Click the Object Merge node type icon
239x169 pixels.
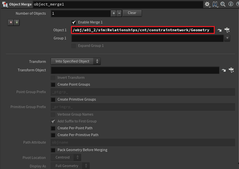pyautogui.click(x=5, y=4)
